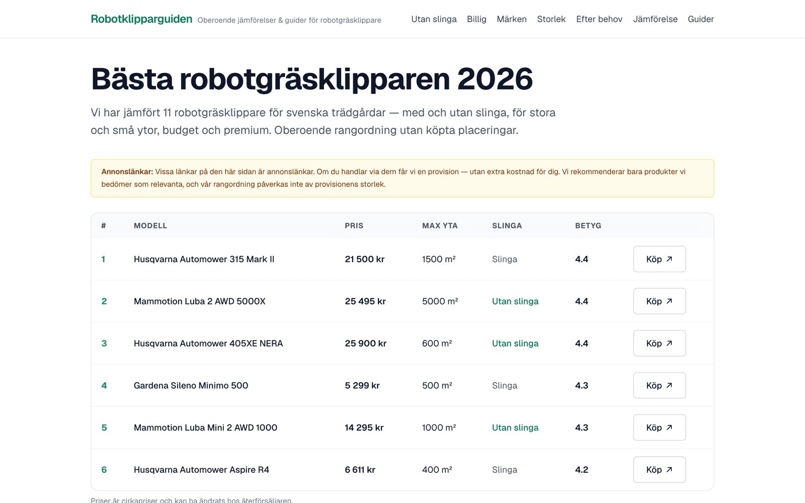Click the BETYG column header
Image resolution: width=805 pixels, height=503 pixels.
[x=588, y=226]
